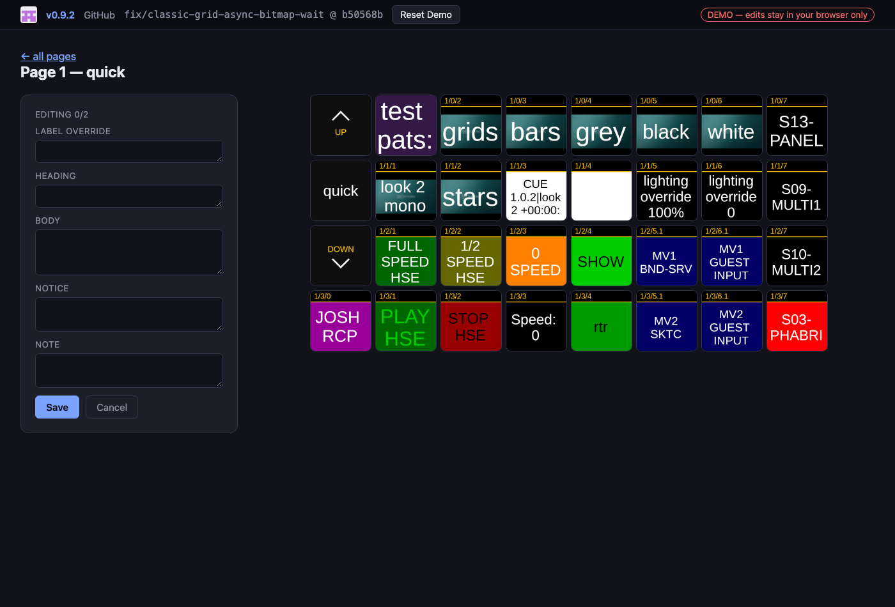Select the test pats: grid button

point(406,125)
